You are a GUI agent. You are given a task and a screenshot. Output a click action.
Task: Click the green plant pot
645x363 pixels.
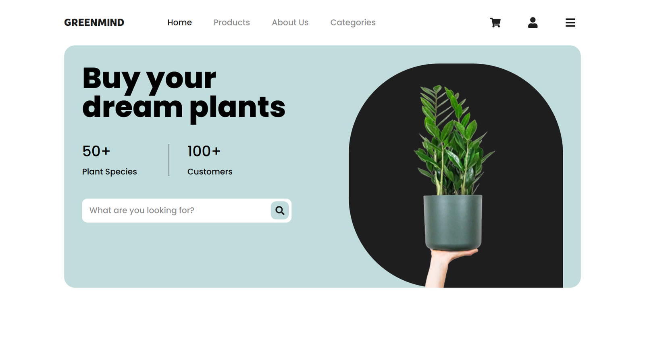[453, 222]
